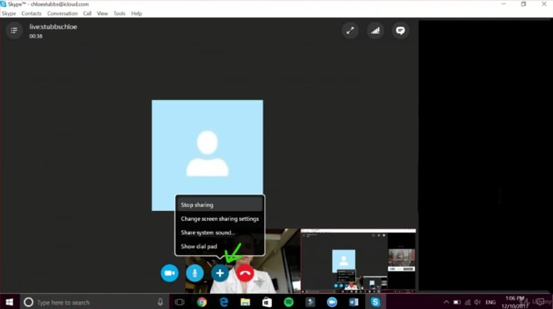This screenshot has height=309, width=553.
Task: Open the Tools menu
Action: point(120,13)
